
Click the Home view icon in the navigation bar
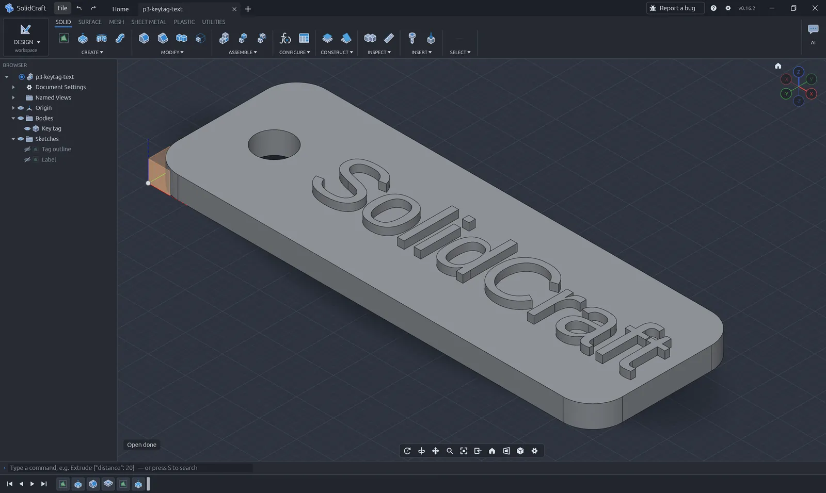[x=492, y=451]
